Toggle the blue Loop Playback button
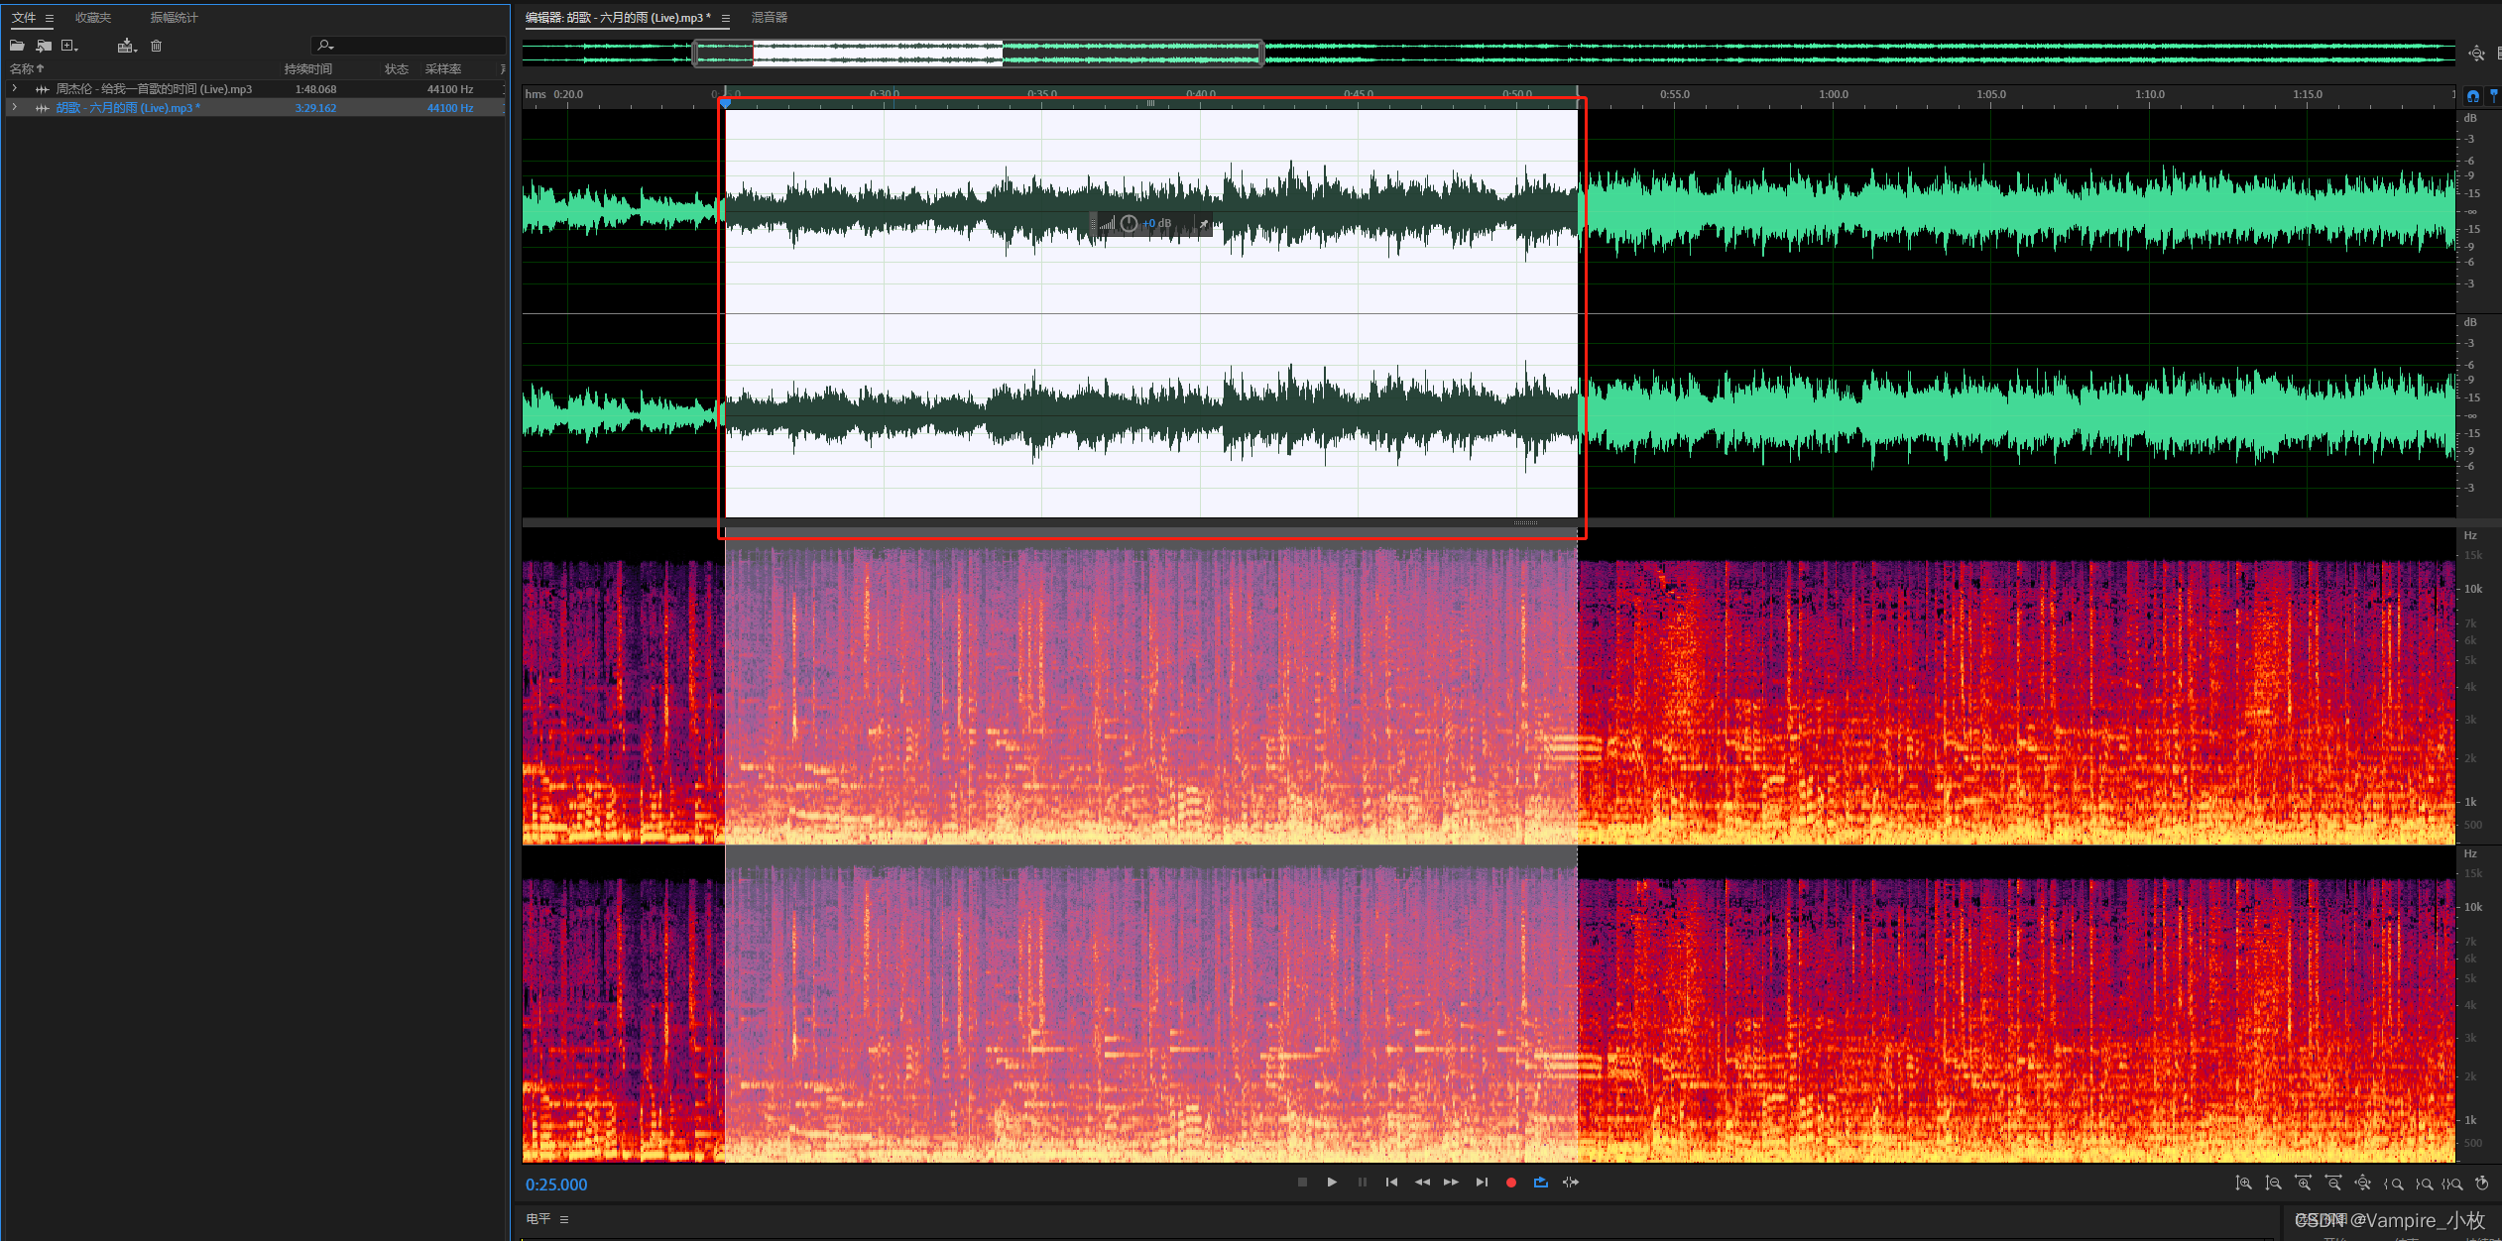The width and height of the screenshot is (2502, 1241). click(x=1540, y=1183)
